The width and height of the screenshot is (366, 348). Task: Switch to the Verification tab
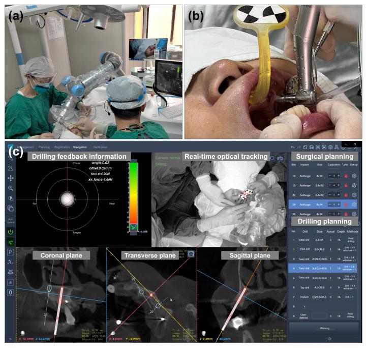(x=101, y=147)
